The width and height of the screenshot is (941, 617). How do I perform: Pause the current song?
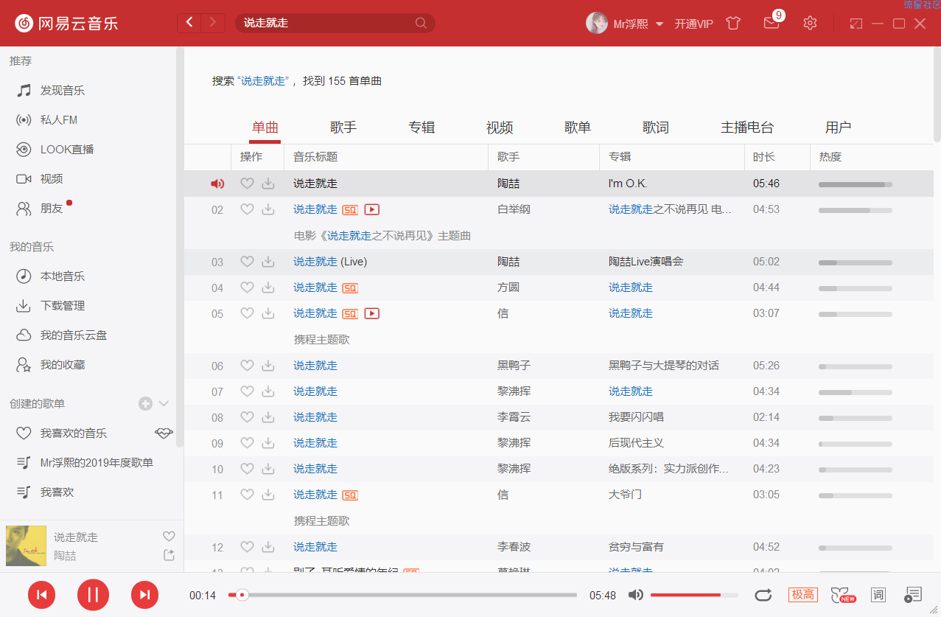point(93,595)
